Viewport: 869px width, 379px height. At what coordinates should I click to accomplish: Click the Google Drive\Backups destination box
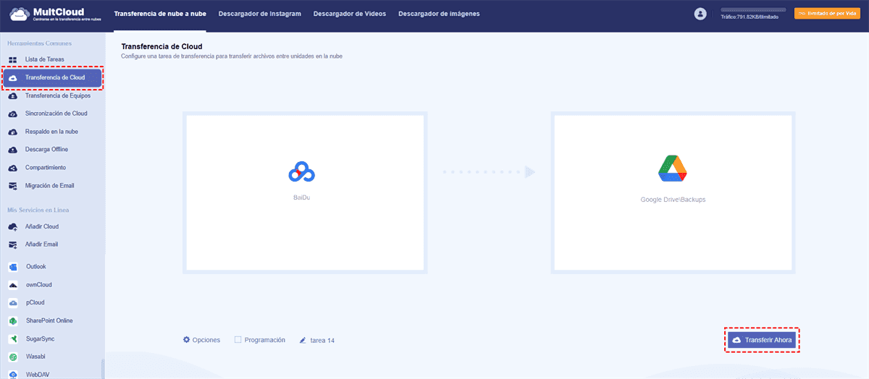[x=673, y=193]
